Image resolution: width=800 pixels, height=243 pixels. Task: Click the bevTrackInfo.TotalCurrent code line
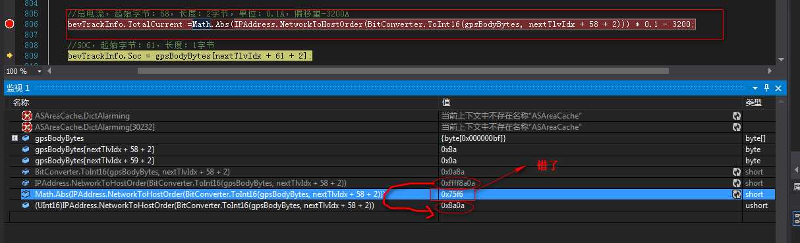[x=381, y=24]
